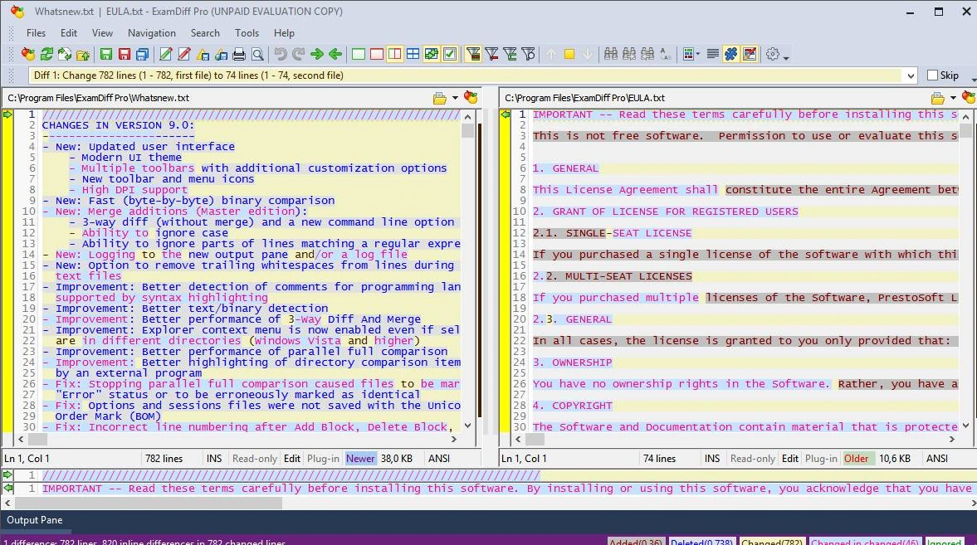The image size is (977, 545).
Task: Toggle the synchronized panes puzzle icon
Action: pos(431,54)
